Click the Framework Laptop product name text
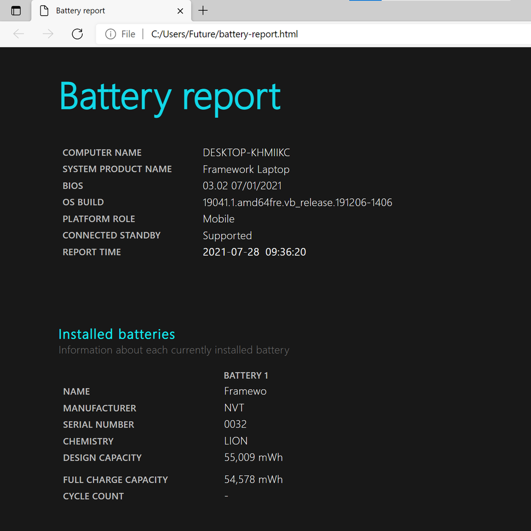 tap(246, 169)
